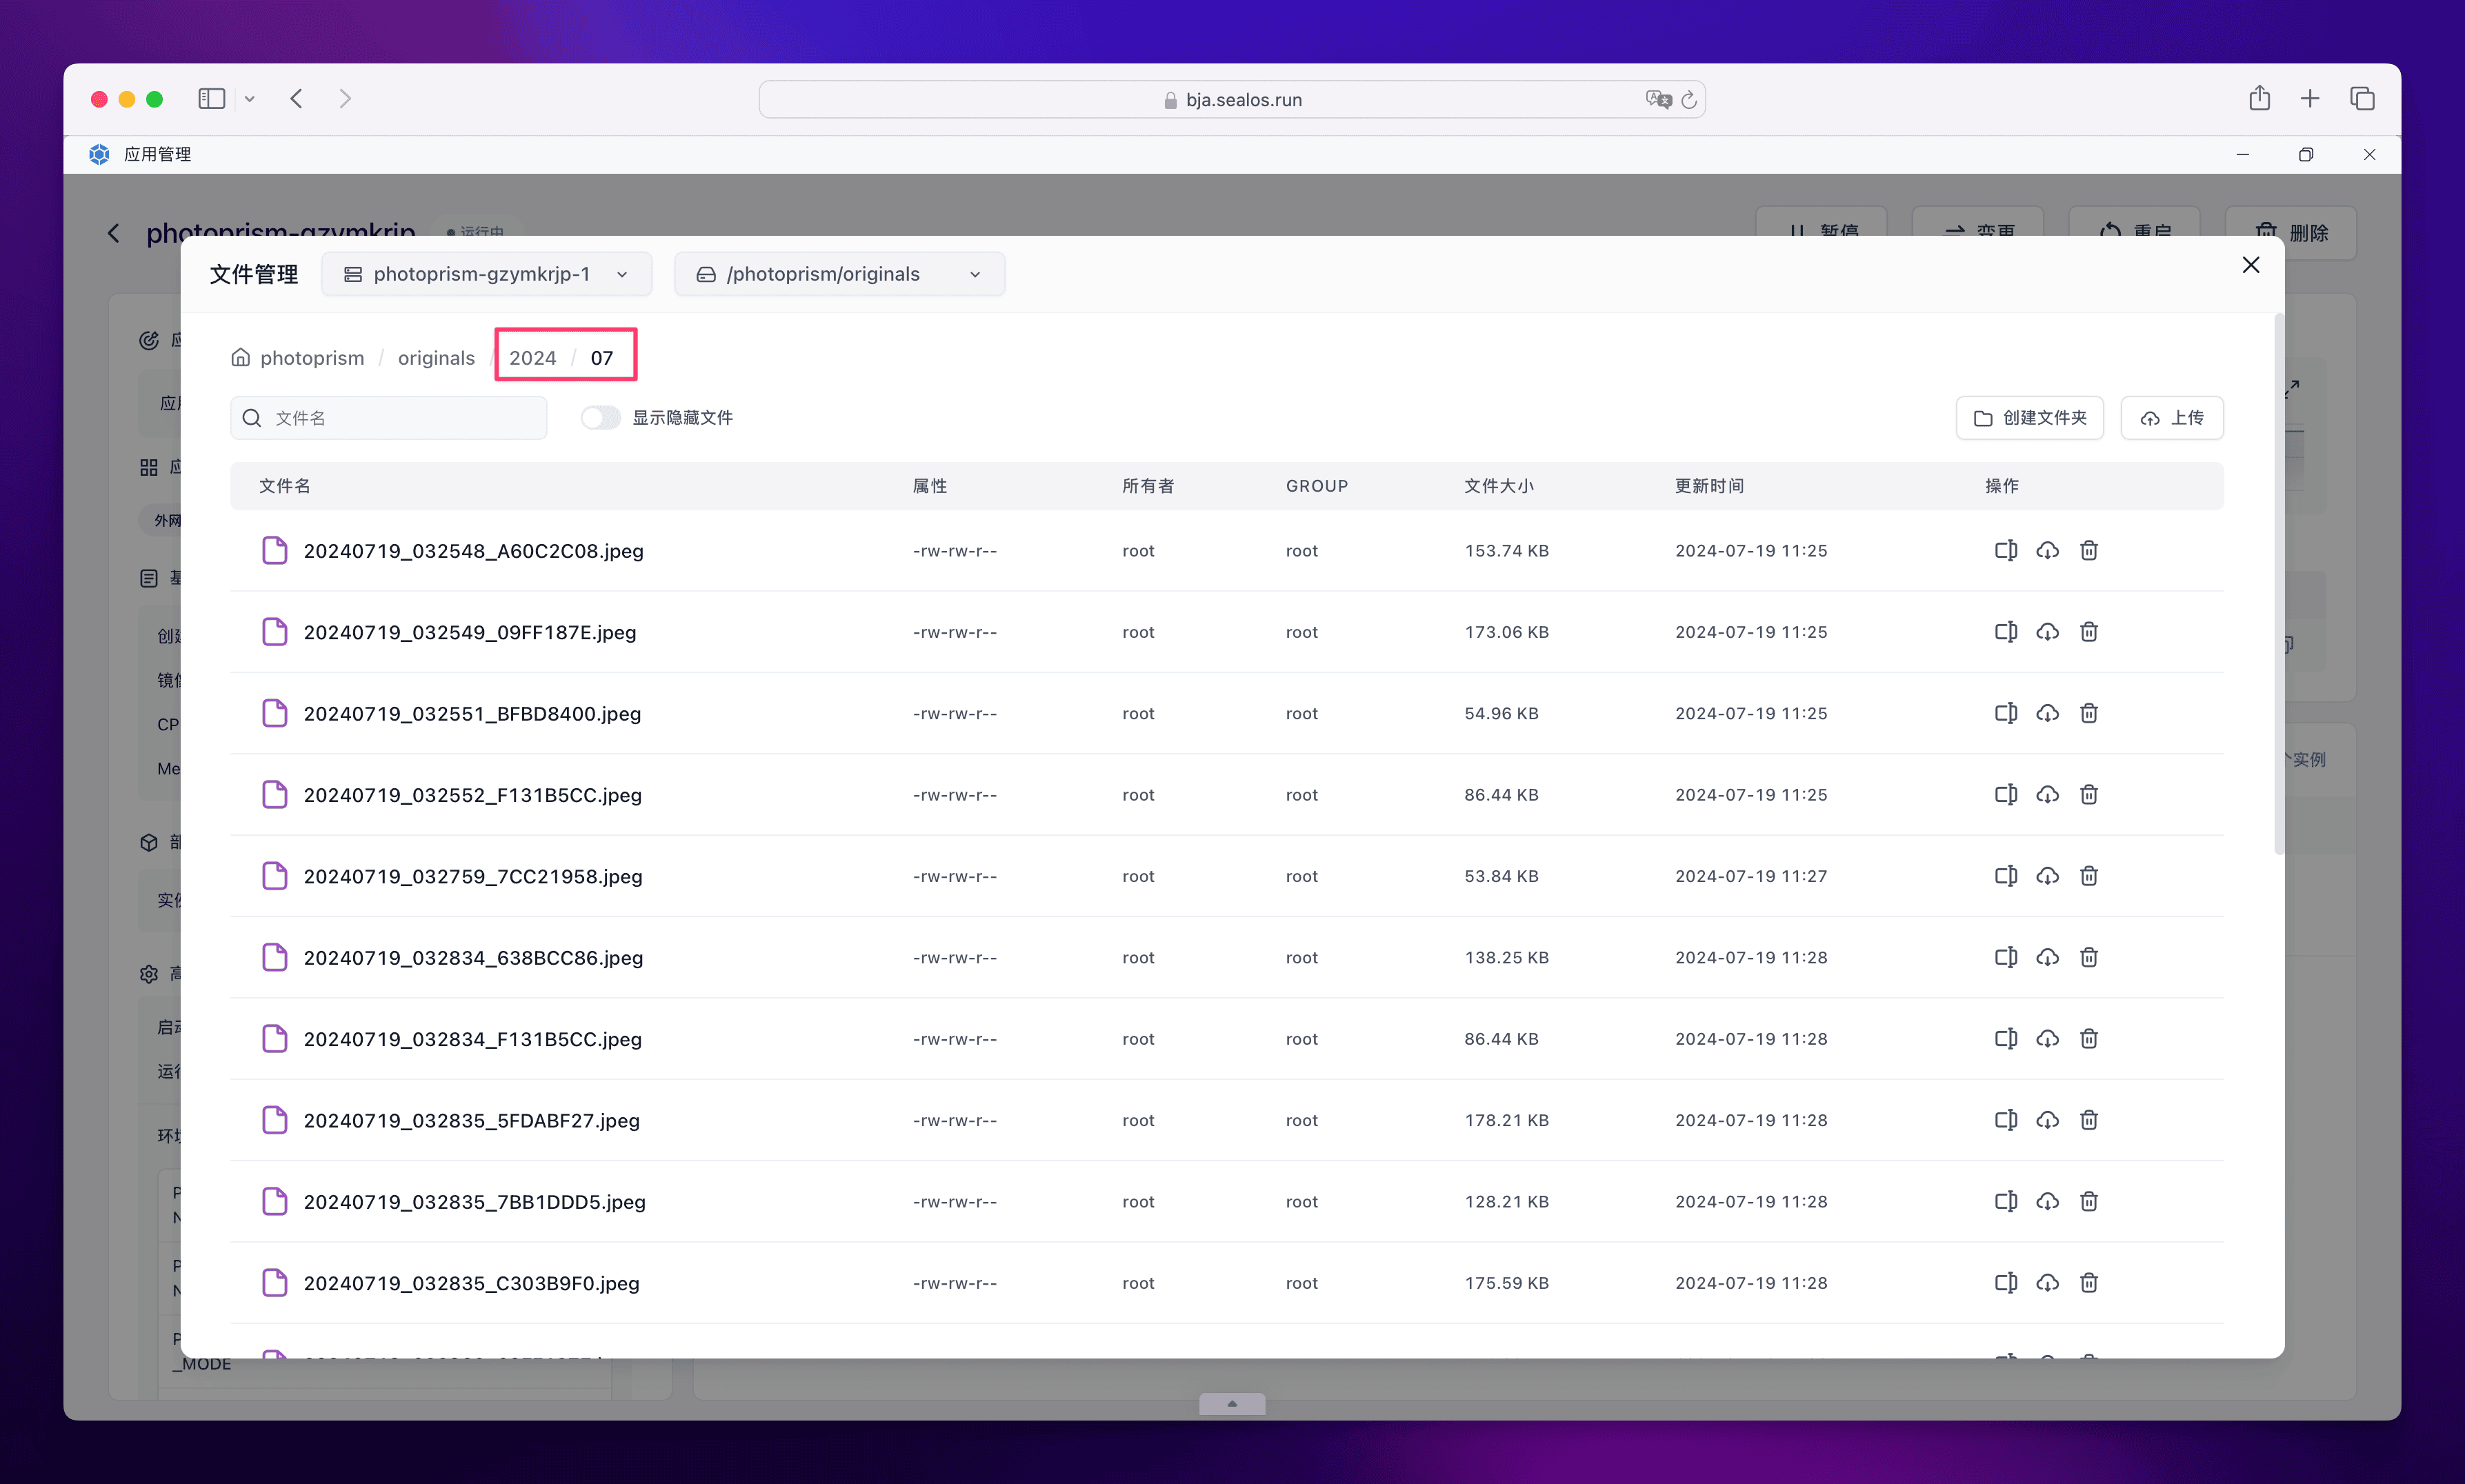Open file 20240719_032835_C303B9F0.jpeg
2465x1484 pixels.
471,1283
